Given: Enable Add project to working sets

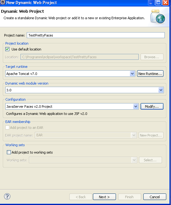Looking at the screenshot, I should (x=9, y=152).
